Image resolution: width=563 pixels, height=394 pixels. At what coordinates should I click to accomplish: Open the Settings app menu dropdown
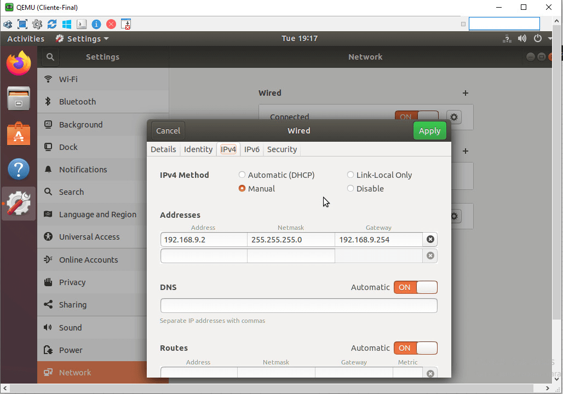tap(82, 39)
